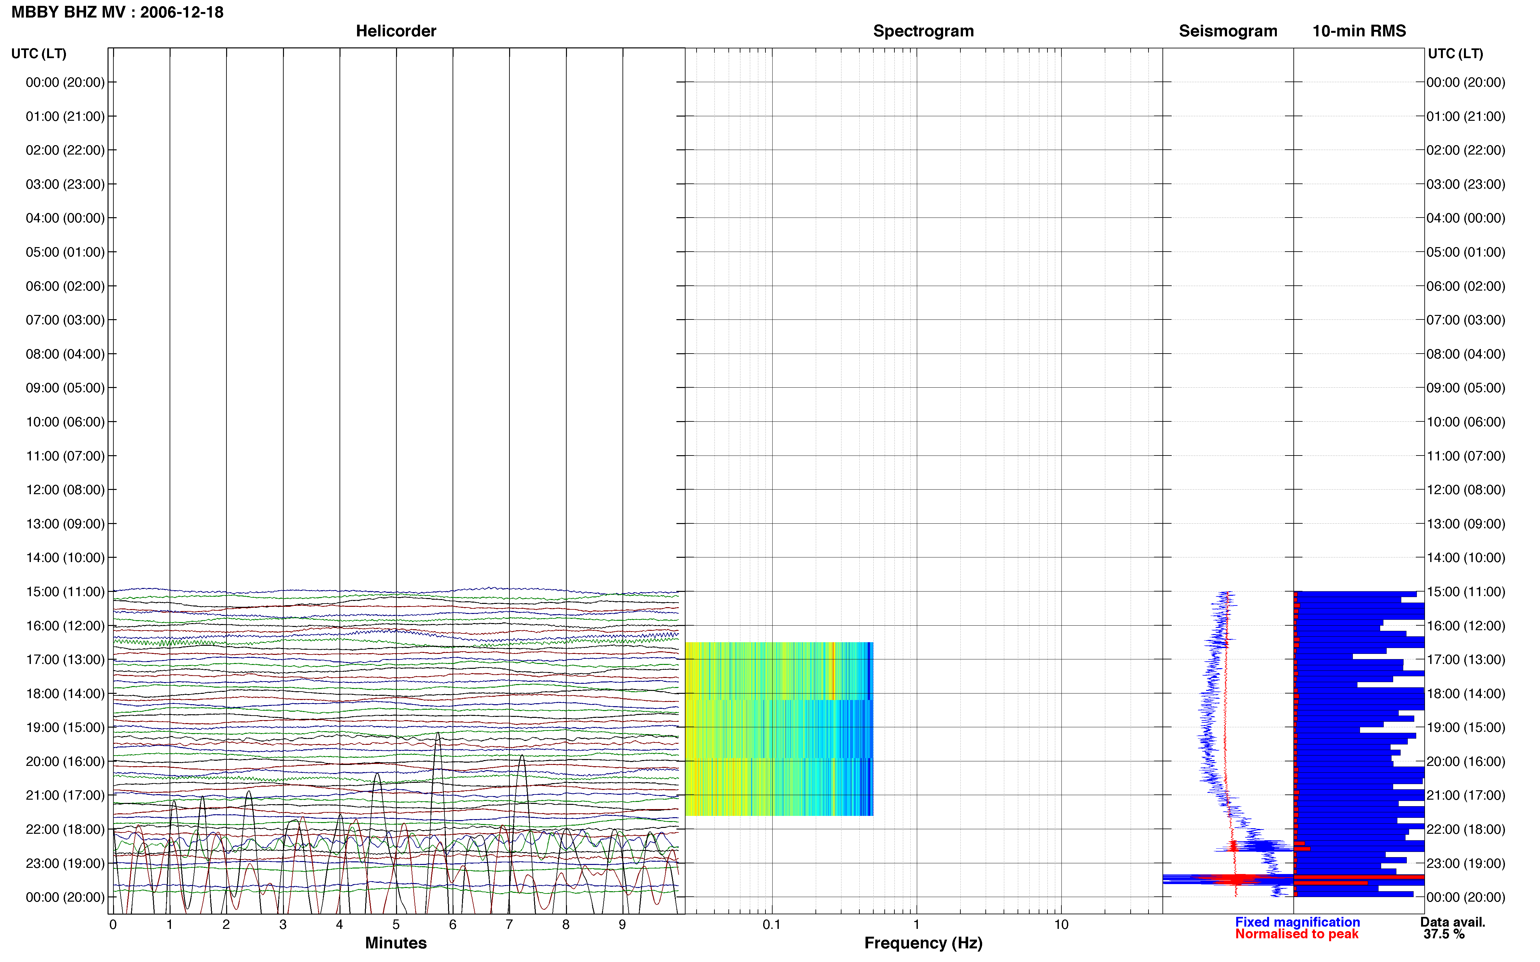
Task: Click the 'Spectrogram' panel heading
Action: (x=923, y=31)
